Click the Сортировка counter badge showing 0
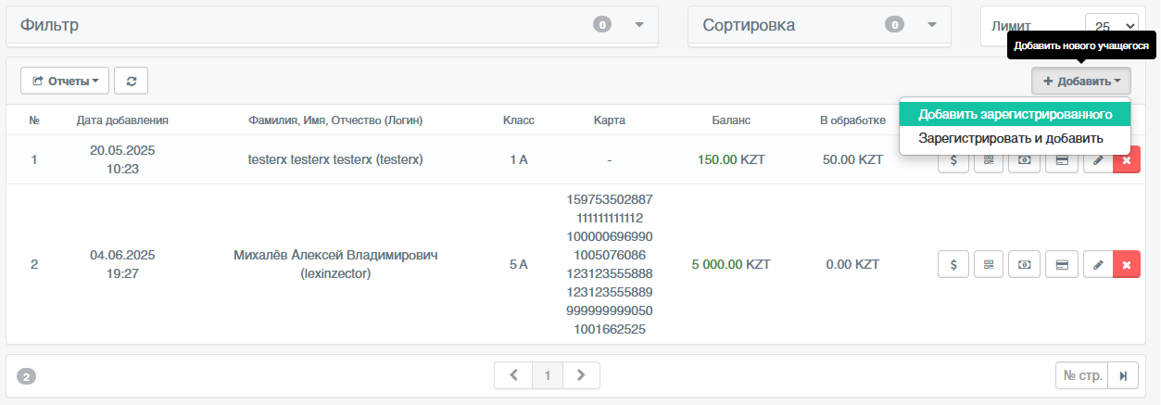The image size is (1161, 405). tap(894, 25)
